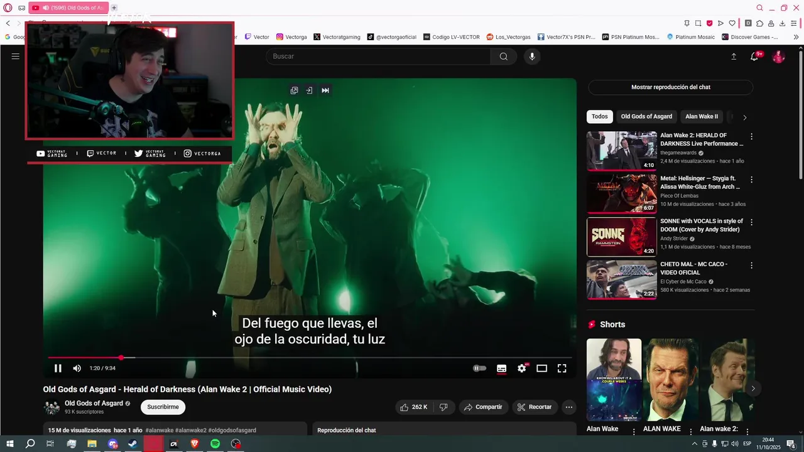Open options for the ALAN WAKE short
This screenshot has height=452, width=804.
(691, 431)
